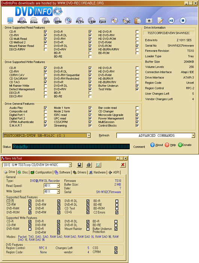The width and height of the screenshot is (199, 263).
Task: Expand the ADVANCED COMMANDS dropdown
Action: [193, 135]
